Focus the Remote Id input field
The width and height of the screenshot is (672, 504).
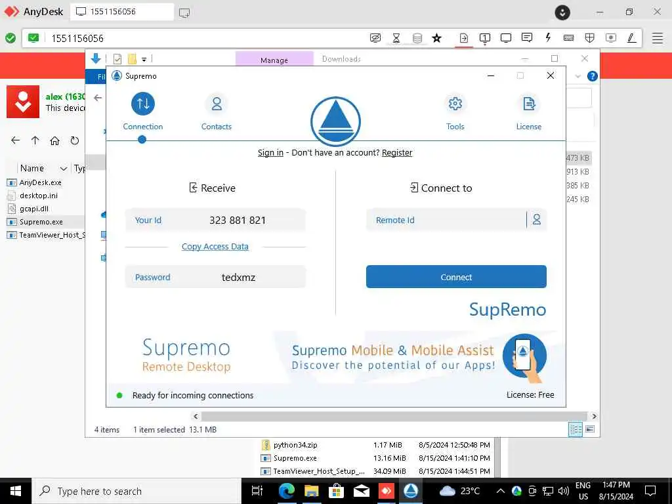tap(446, 220)
